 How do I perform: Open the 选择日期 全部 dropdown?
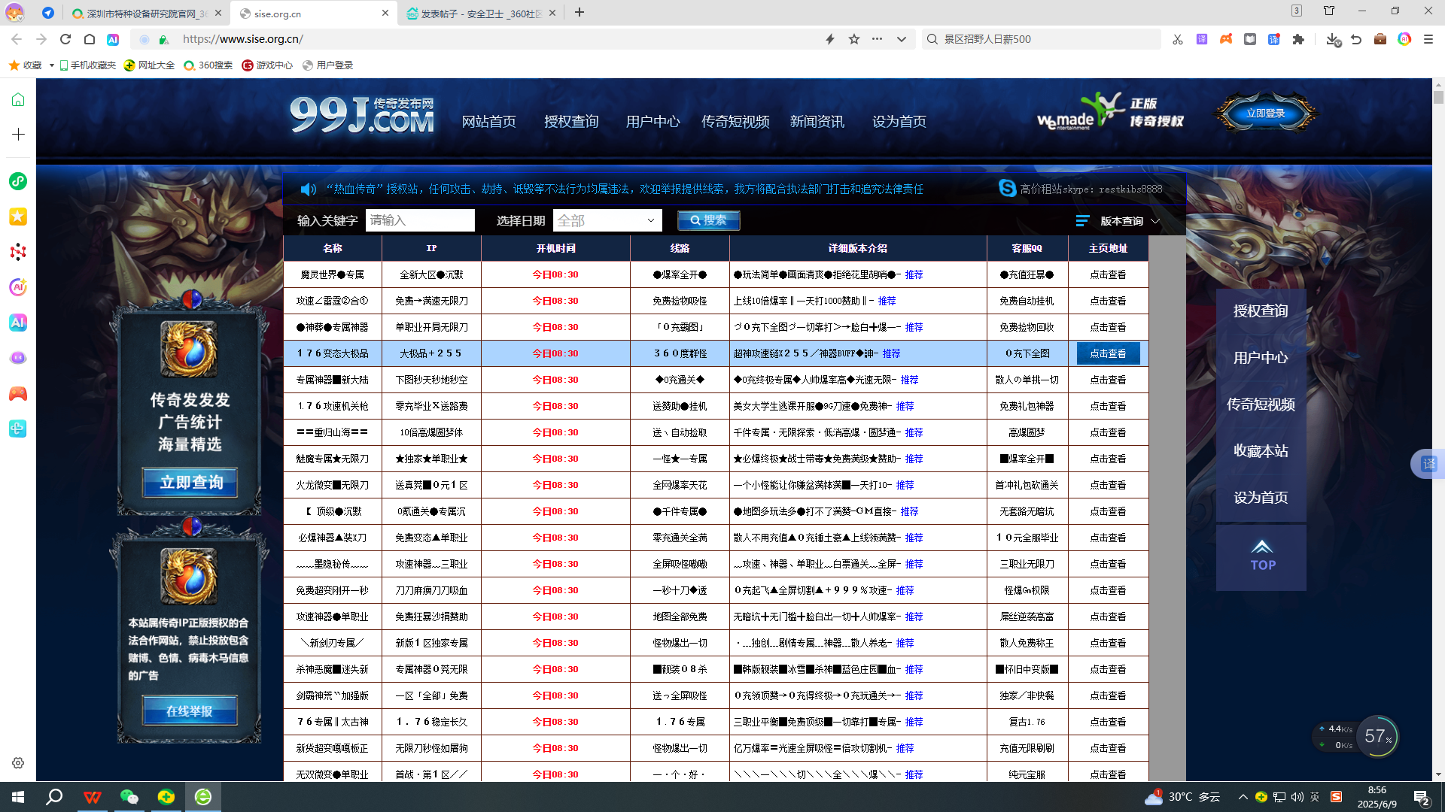click(x=607, y=220)
